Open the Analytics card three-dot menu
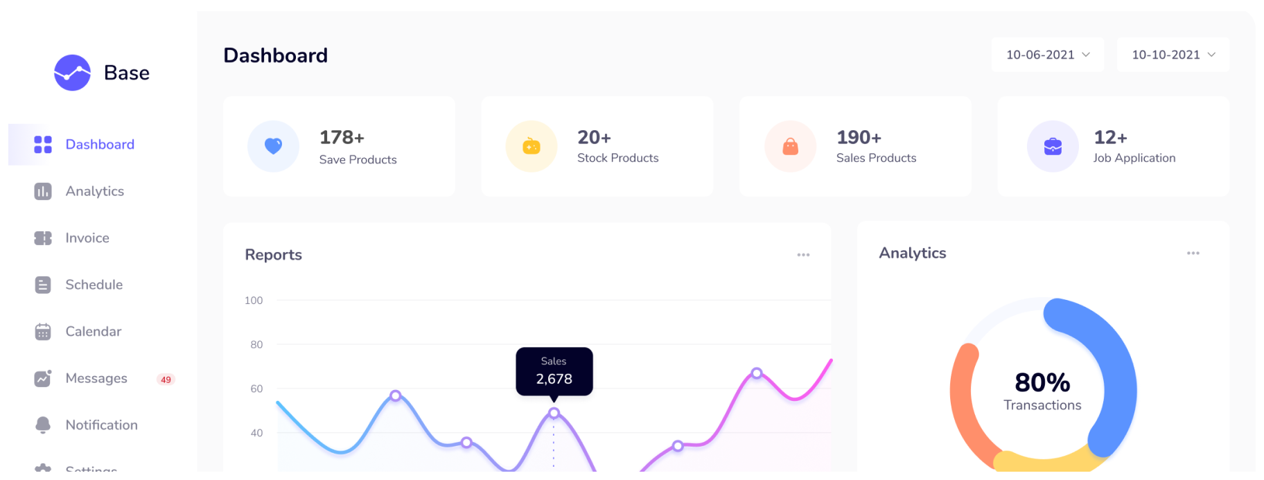 1193,254
